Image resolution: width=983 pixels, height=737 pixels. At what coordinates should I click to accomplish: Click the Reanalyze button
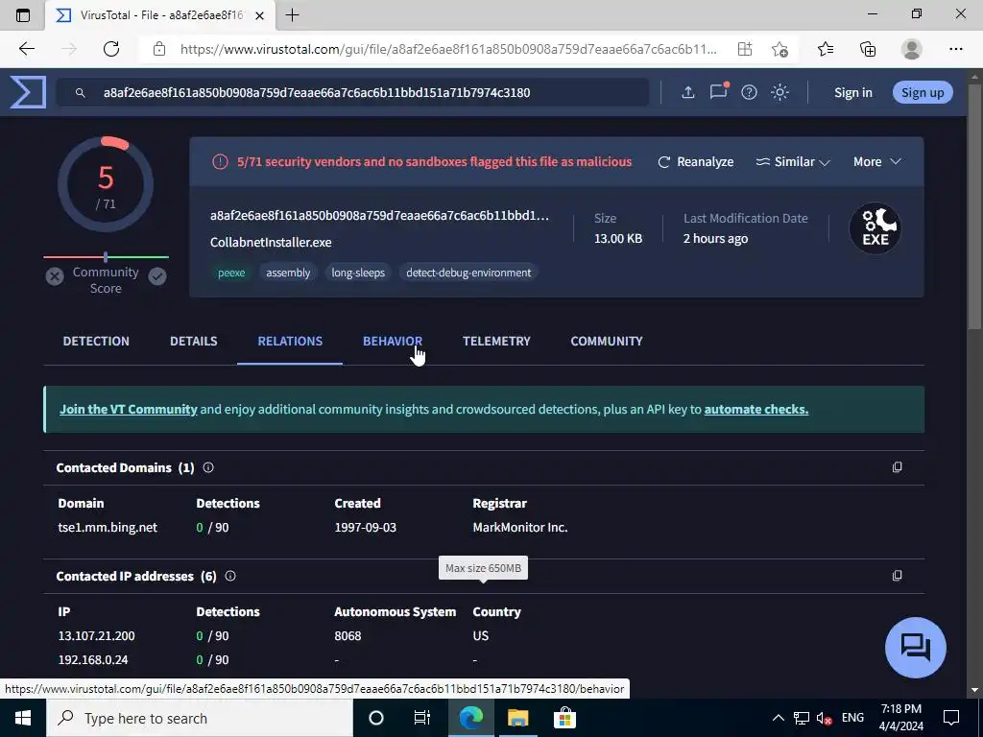coord(695,161)
